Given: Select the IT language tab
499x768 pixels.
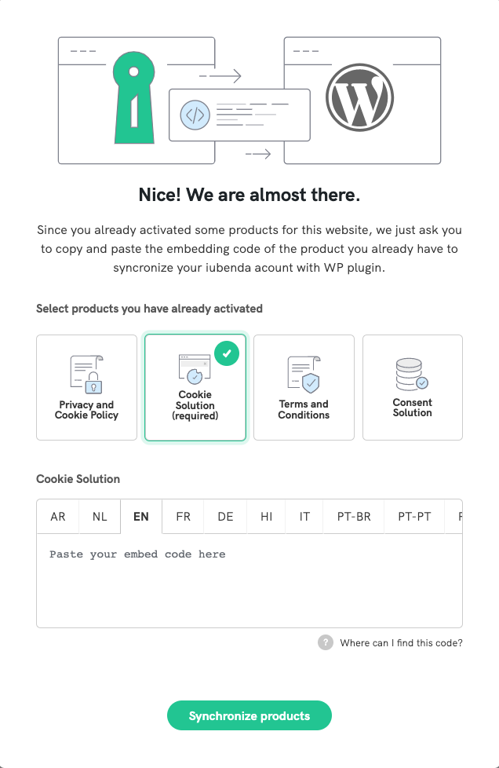Looking at the screenshot, I should coord(304,516).
